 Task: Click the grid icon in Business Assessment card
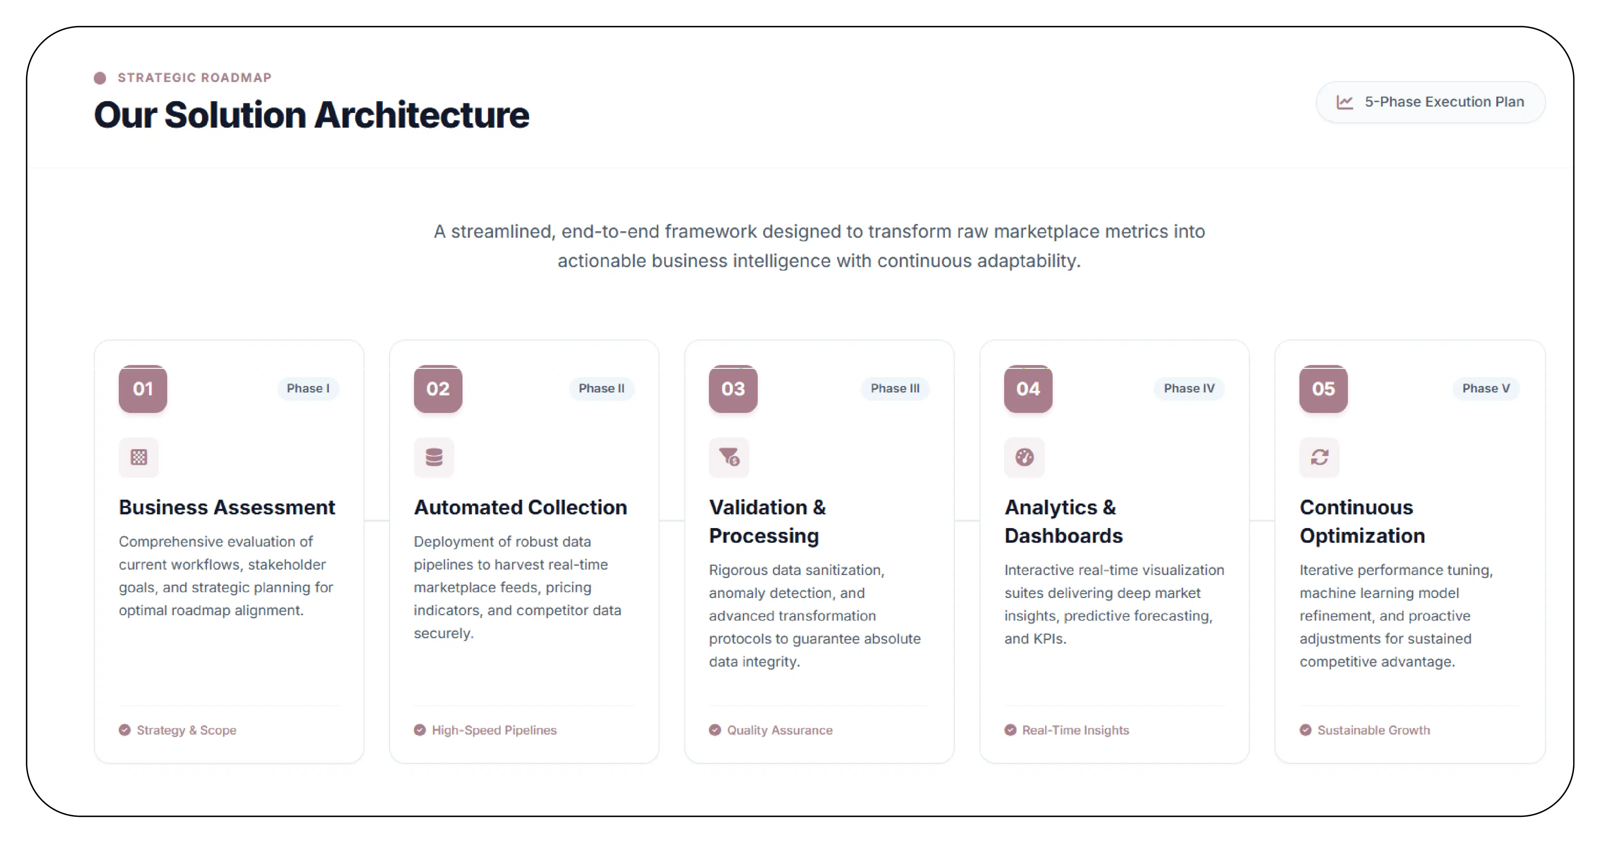[x=139, y=457]
